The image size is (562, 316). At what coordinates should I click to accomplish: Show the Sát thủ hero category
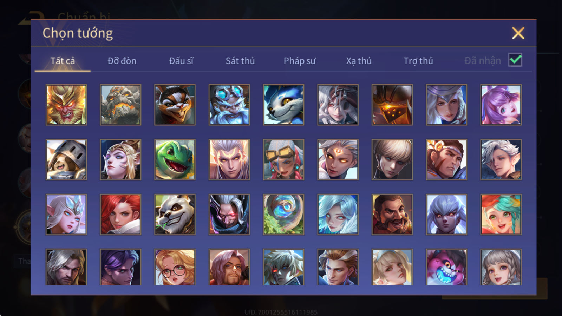coord(240,61)
